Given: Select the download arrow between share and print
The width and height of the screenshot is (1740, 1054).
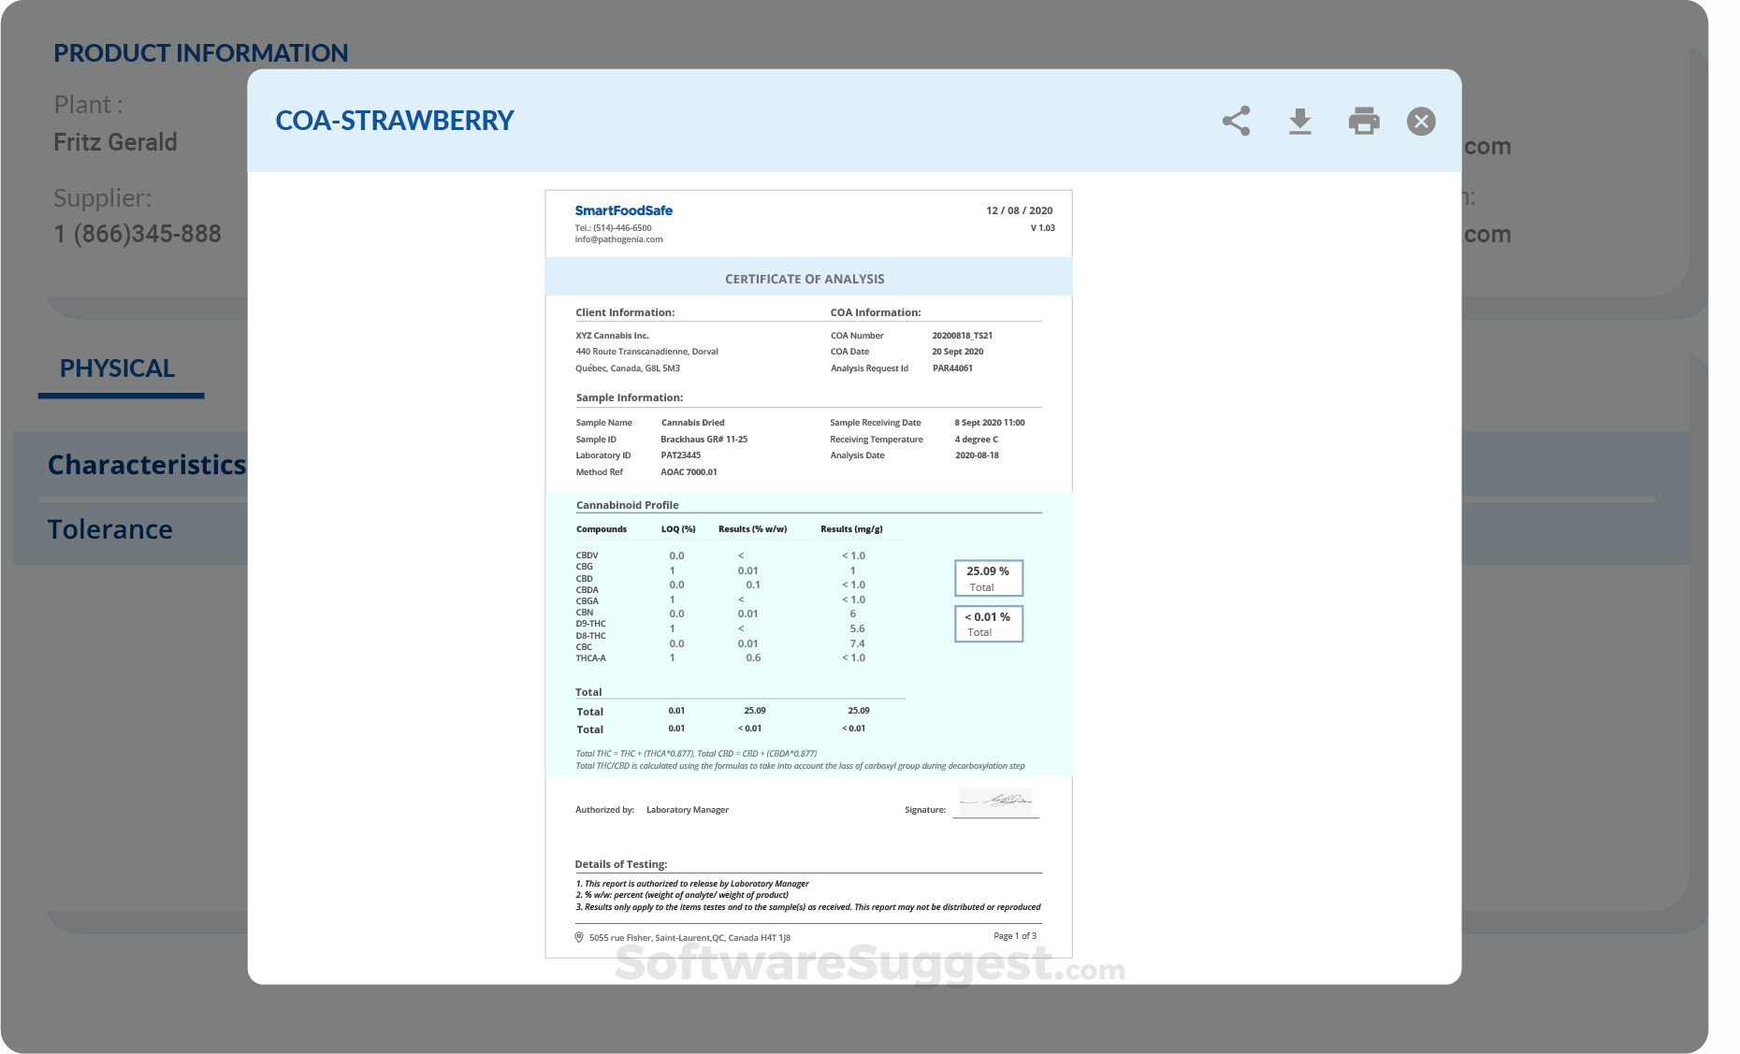Looking at the screenshot, I should [x=1300, y=121].
